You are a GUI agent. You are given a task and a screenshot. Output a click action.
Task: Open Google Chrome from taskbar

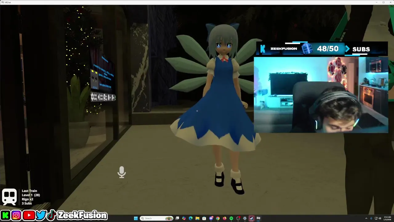[x=218, y=218]
